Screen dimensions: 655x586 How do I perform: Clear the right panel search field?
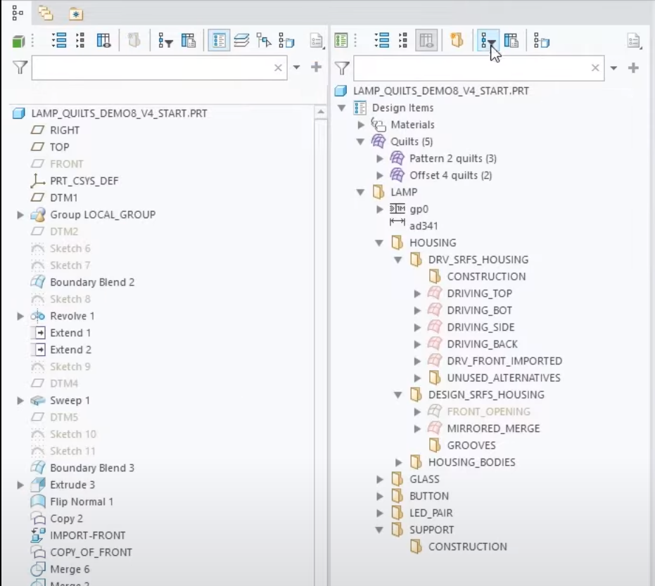(x=596, y=68)
